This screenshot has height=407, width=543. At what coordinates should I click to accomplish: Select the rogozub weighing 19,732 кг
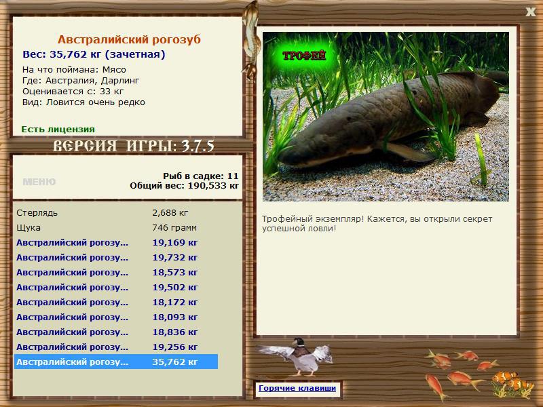click(x=116, y=258)
